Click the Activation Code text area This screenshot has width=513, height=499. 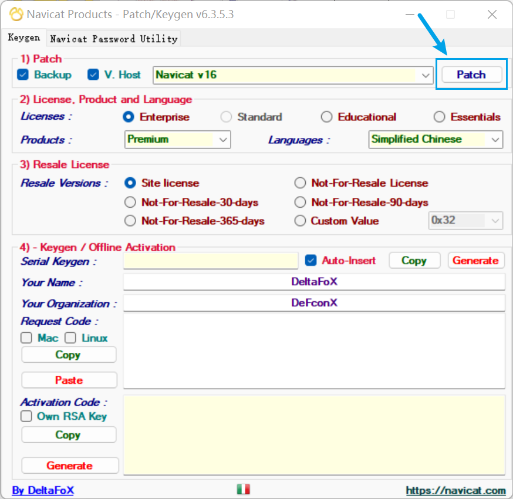pos(314,435)
